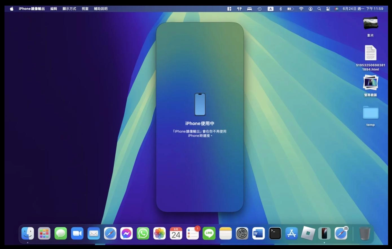Open the Wi-Fi menu
Viewport: 392px width, 249px height.
click(301, 9)
